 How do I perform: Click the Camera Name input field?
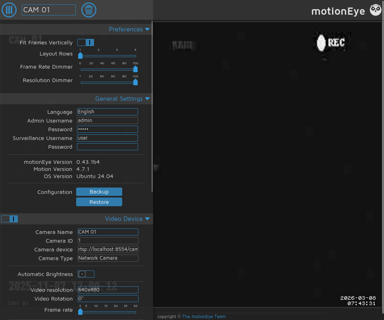click(x=108, y=232)
